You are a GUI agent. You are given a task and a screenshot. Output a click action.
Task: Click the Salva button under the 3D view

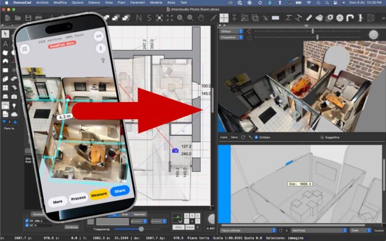coord(234,137)
